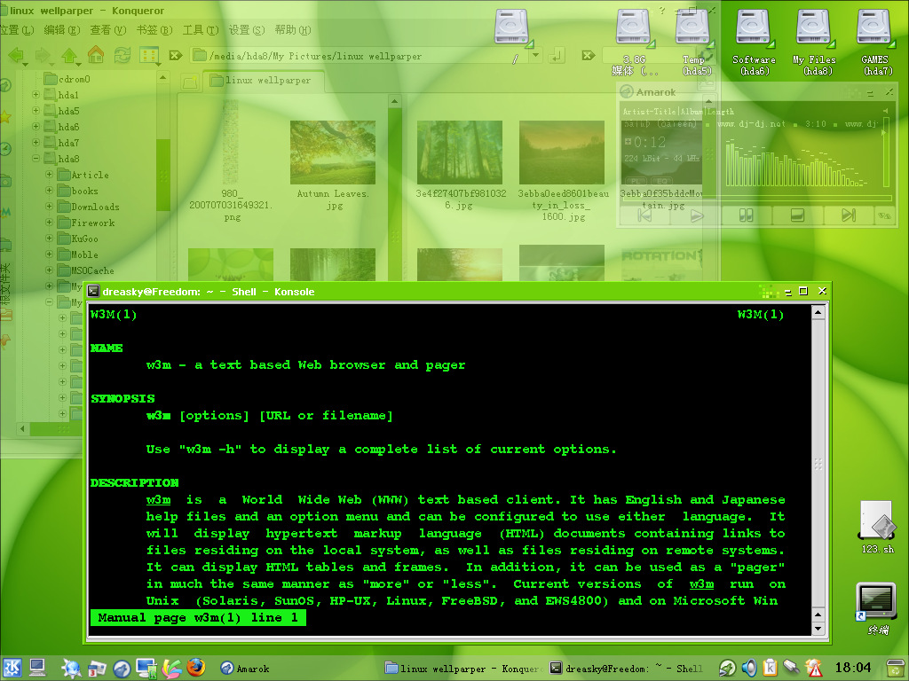Launch the terminal desktop shortcut
Viewport: 909px width, 681px height.
(877, 608)
